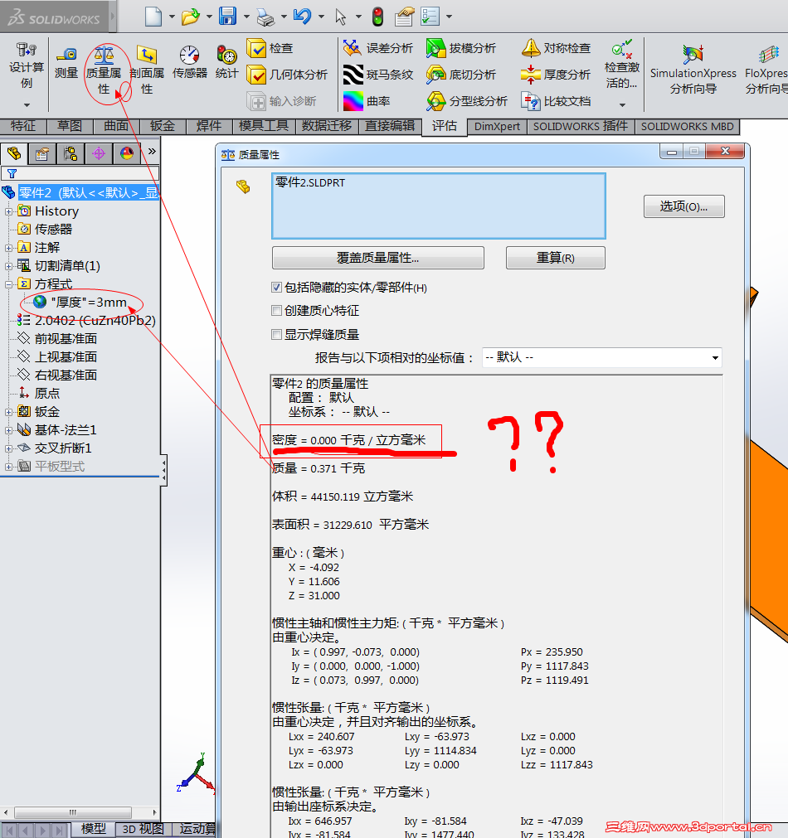This screenshot has height=838, width=788.
Task: Open DimXpertManager tab icon
Action: click(x=99, y=154)
